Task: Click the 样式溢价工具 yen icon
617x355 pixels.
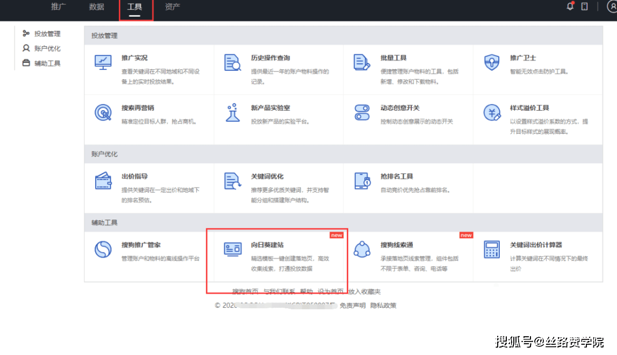Action: pos(492,112)
